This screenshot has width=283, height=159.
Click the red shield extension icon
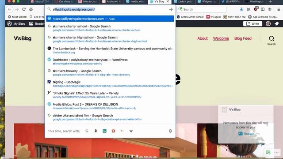[x=256, y=9]
